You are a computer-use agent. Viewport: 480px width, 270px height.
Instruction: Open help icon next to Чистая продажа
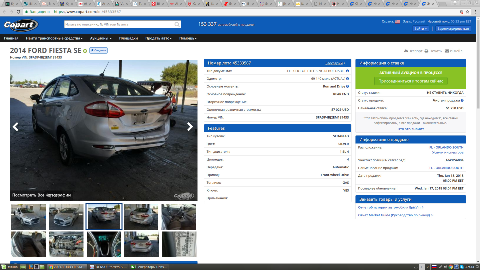click(x=462, y=100)
